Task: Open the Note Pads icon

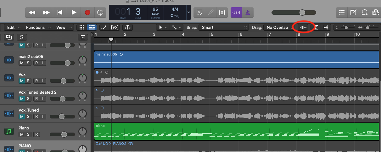Action: pyautogui.click(x=353, y=13)
